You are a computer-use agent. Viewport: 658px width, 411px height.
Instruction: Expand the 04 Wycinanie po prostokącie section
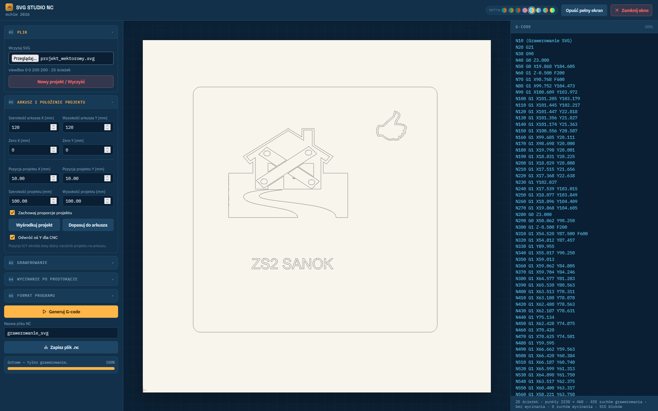click(x=61, y=279)
